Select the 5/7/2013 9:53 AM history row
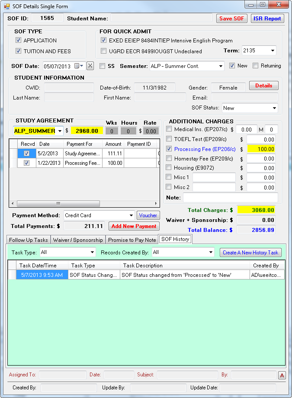The image size is (292, 398). coord(146,275)
